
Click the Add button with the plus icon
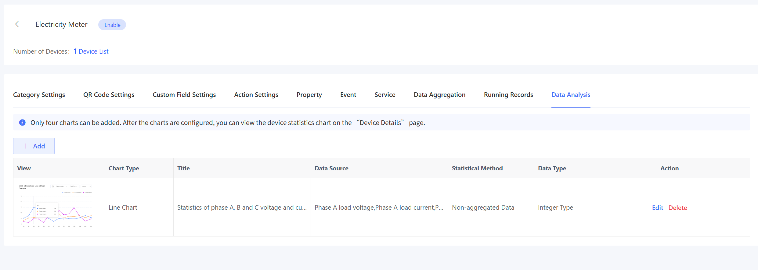tap(34, 146)
